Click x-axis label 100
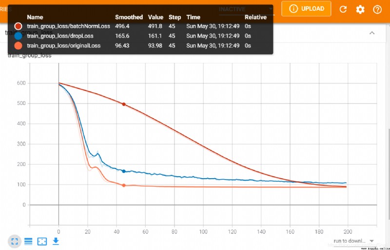 point(203,232)
